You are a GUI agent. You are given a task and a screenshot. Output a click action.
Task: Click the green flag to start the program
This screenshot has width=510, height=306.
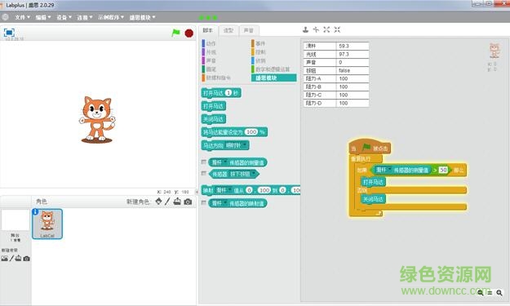tap(175, 33)
